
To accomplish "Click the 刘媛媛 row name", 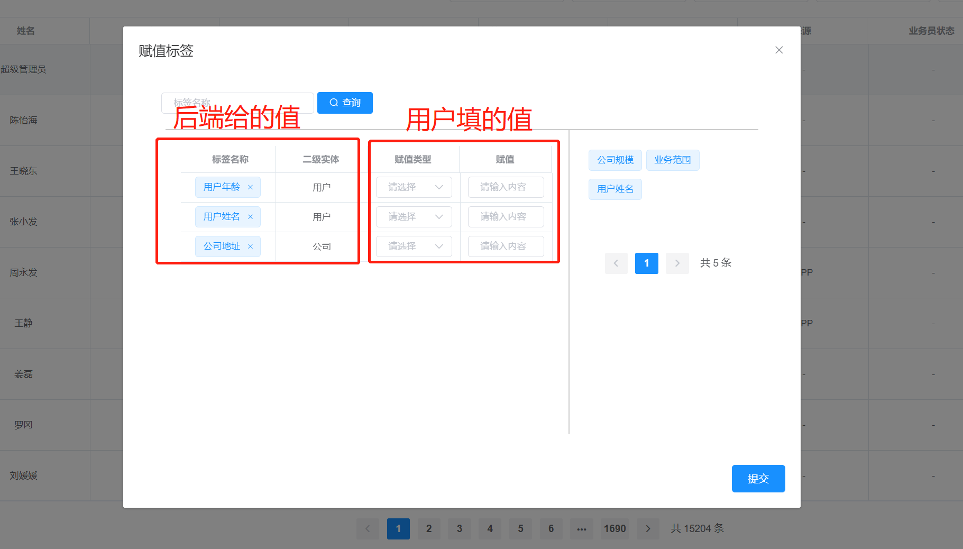I will [23, 476].
